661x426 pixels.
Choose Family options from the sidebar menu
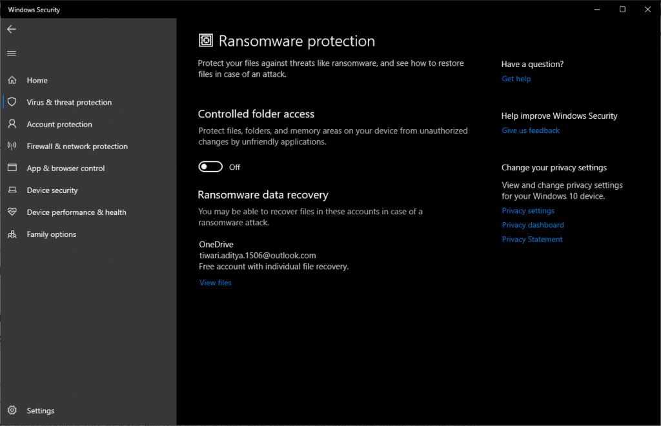click(x=51, y=234)
